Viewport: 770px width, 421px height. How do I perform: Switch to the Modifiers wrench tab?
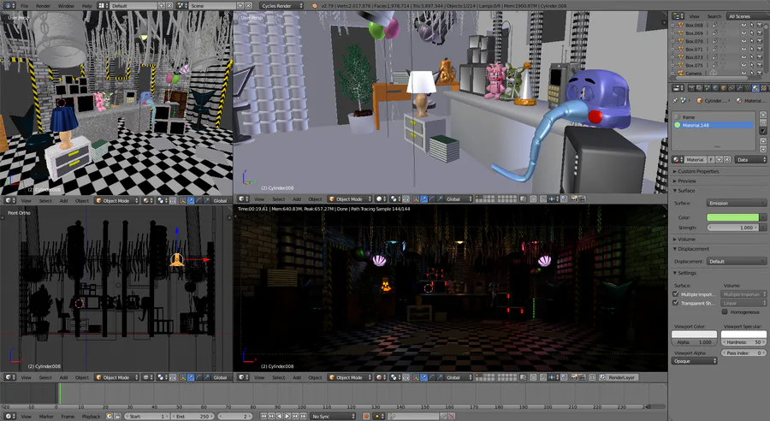tap(739, 88)
